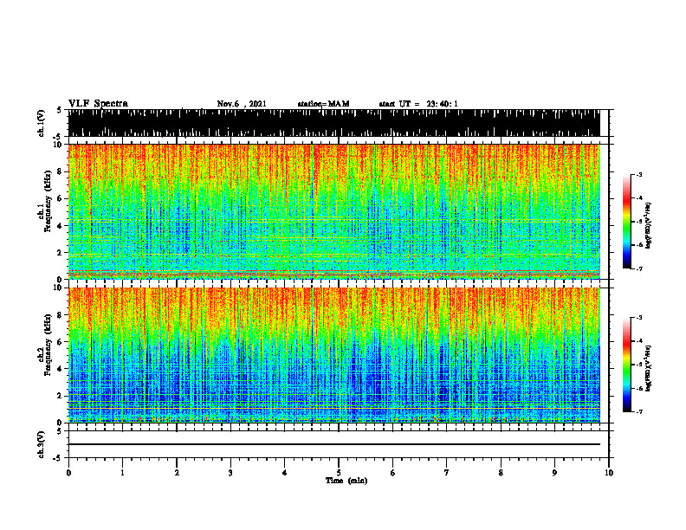Image resolution: width=686 pixels, height=530 pixels.
Task: Click the ch.1 black waveform panel
Action: (x=333, y=123)
